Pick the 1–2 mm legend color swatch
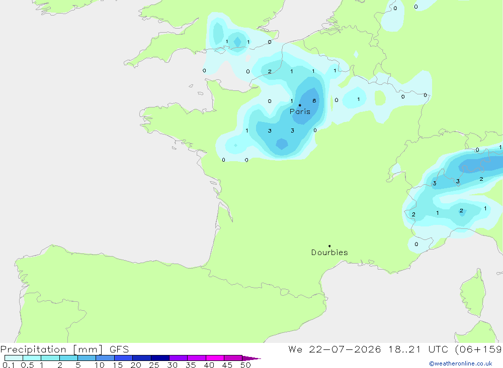The width and height of the screenshot is (503, 368). (50, 358)
